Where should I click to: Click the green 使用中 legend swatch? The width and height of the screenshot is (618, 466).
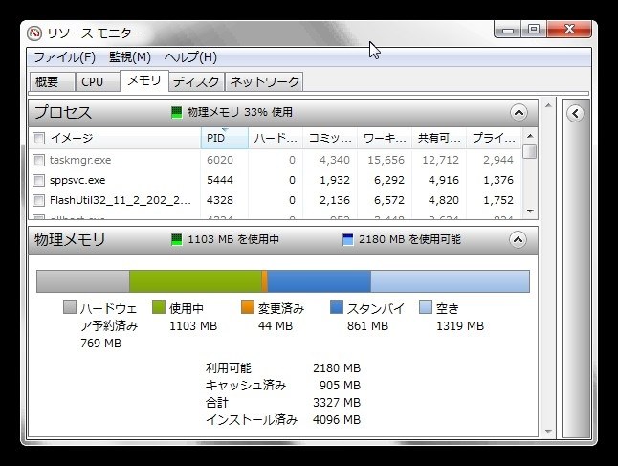tap(159, 307)
